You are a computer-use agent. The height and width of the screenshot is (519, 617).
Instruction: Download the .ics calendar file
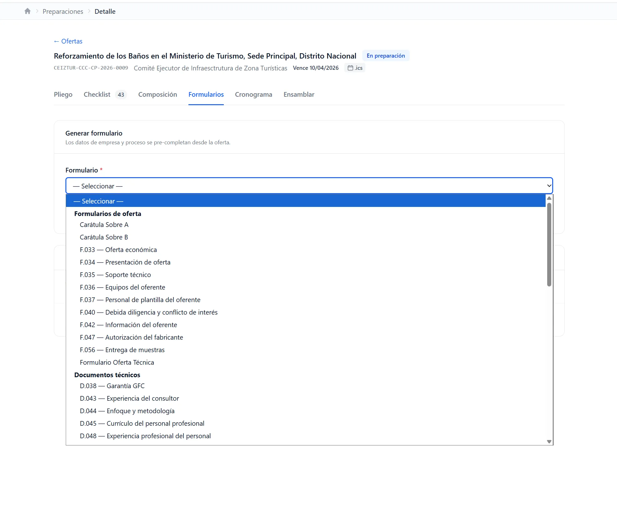[x=355, y=68]
